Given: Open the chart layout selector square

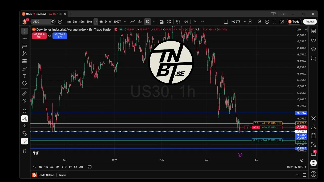Looking at the screenshot, I should 226,22.
